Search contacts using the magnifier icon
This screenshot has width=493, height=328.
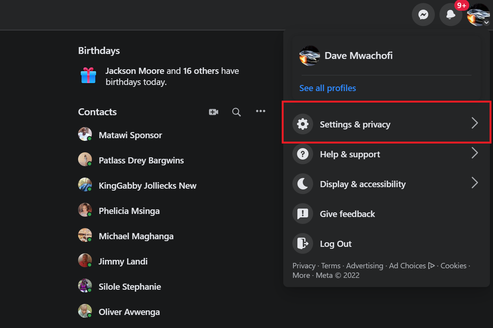tap(237, 112)
